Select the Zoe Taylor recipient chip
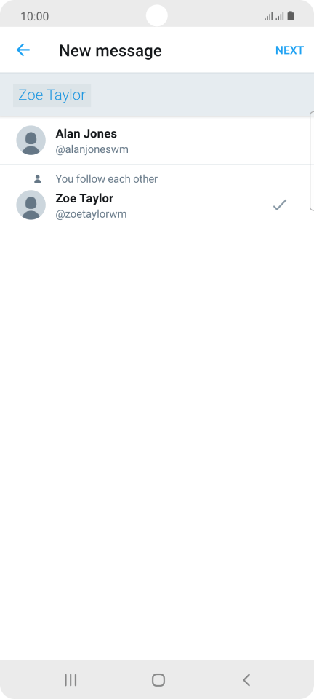The image size is (314, 699). (52, 95)
